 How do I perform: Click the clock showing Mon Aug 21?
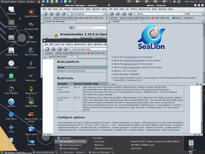tap(194, 2)
